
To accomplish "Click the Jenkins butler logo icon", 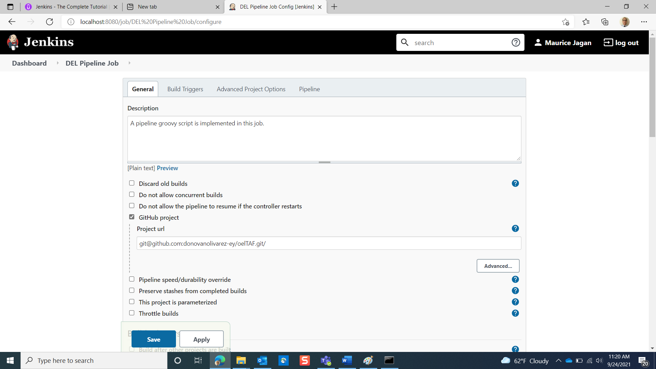I will pos(13,42).
